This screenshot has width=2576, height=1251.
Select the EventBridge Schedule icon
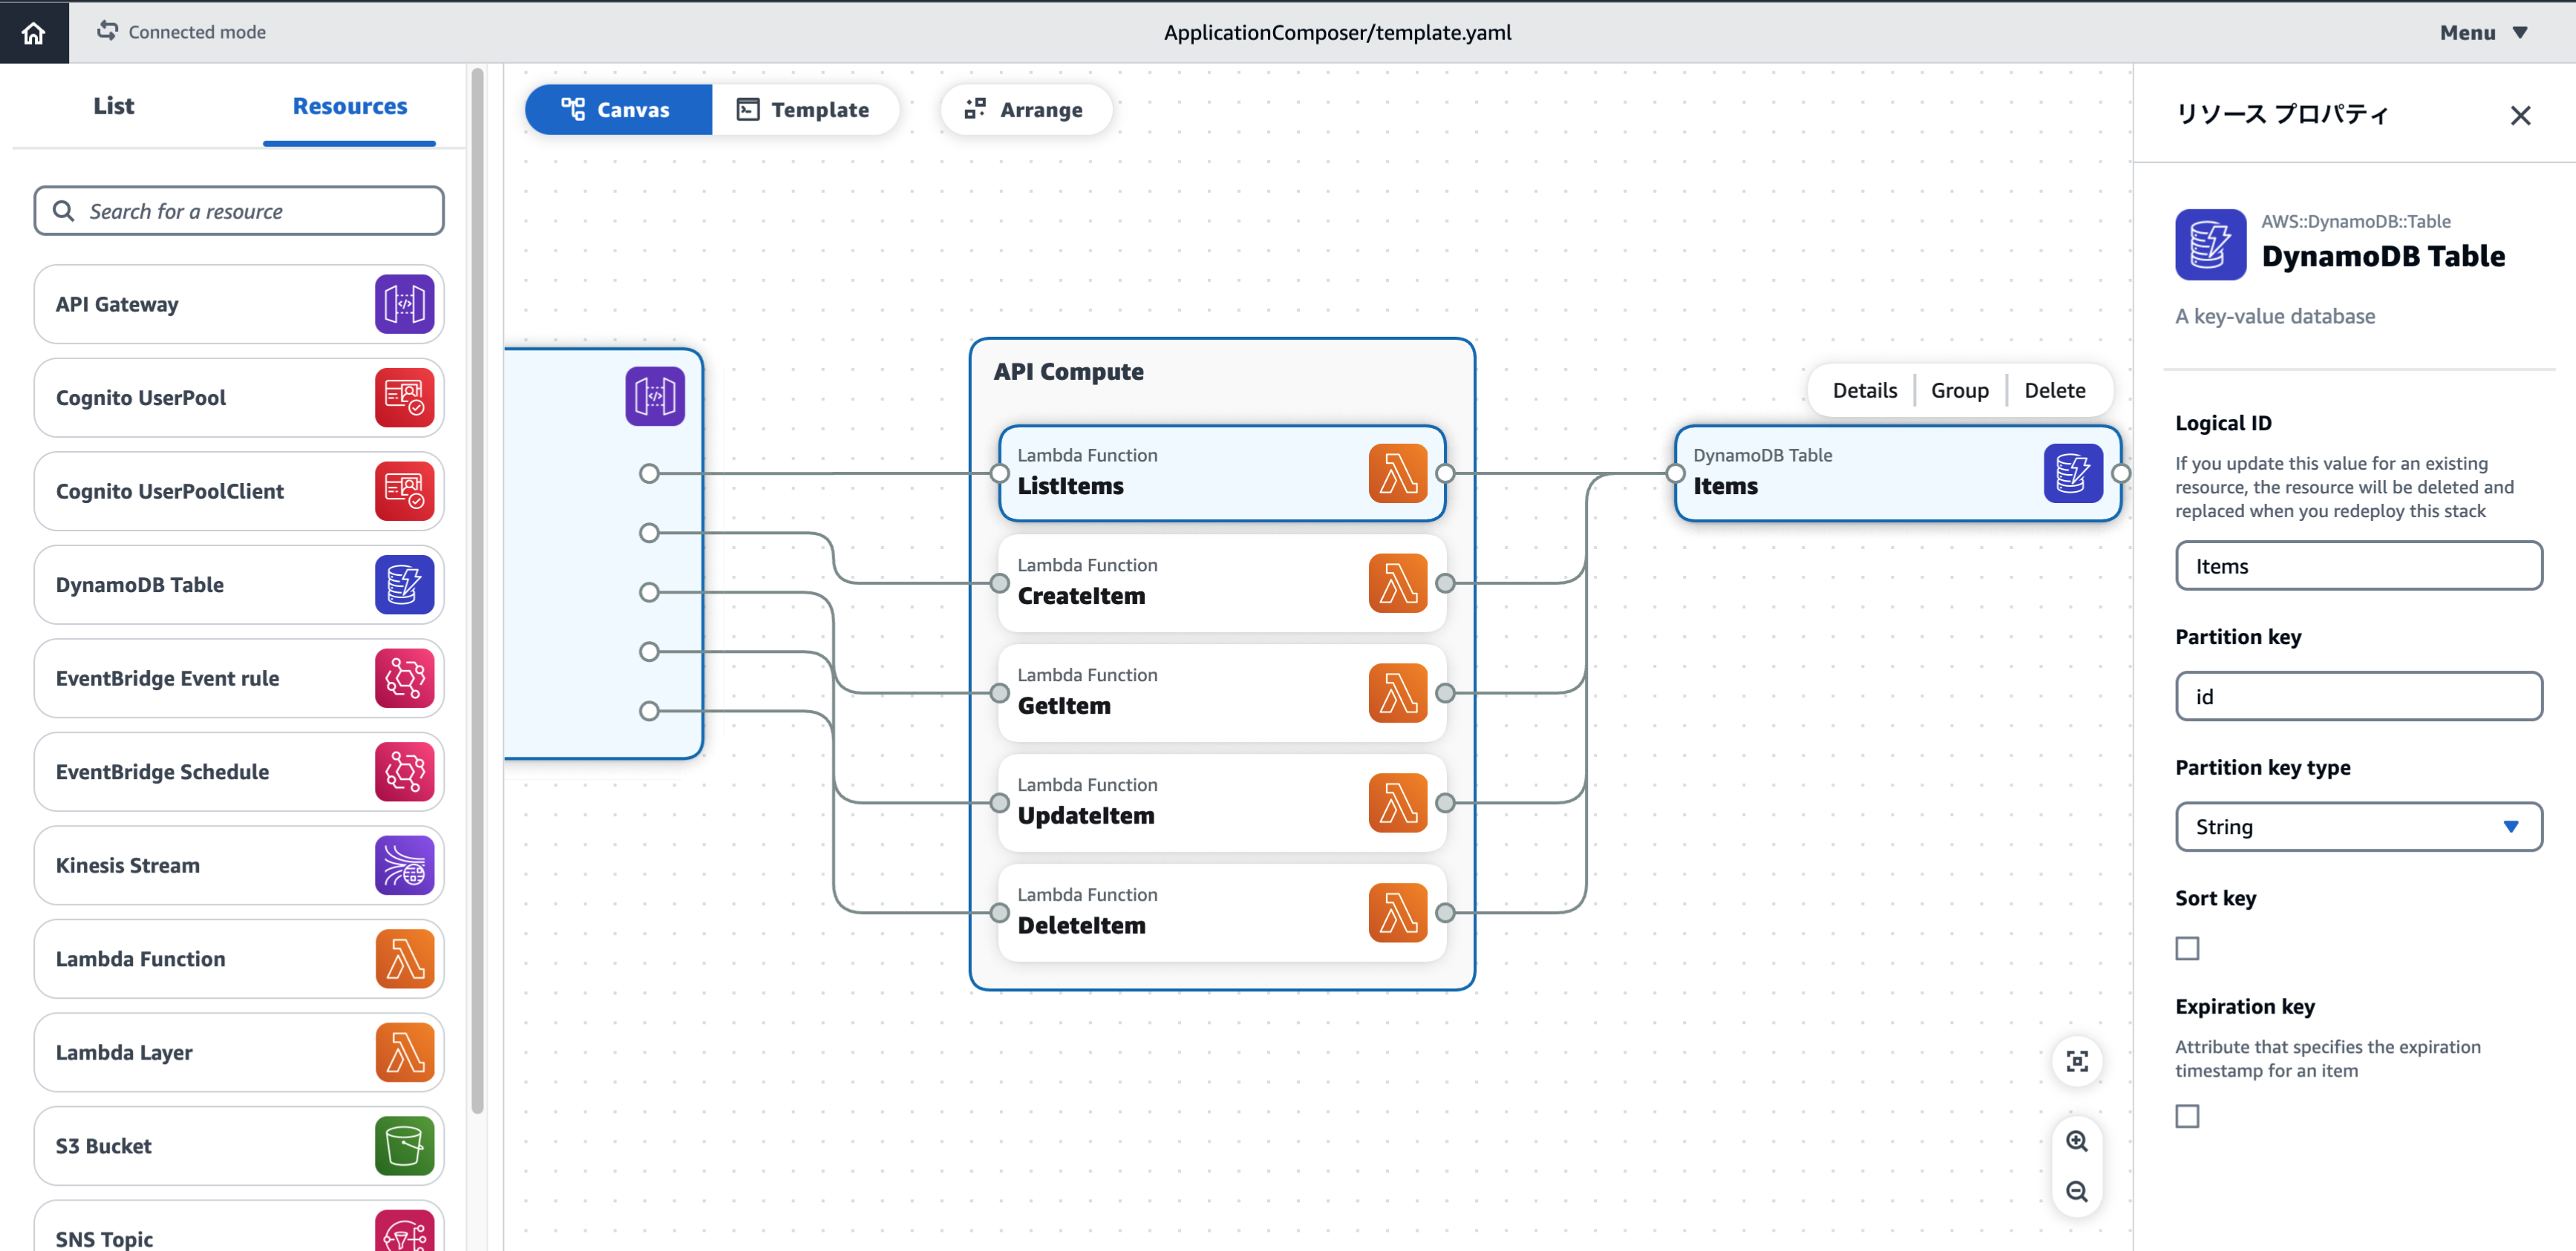click(404, 772)
